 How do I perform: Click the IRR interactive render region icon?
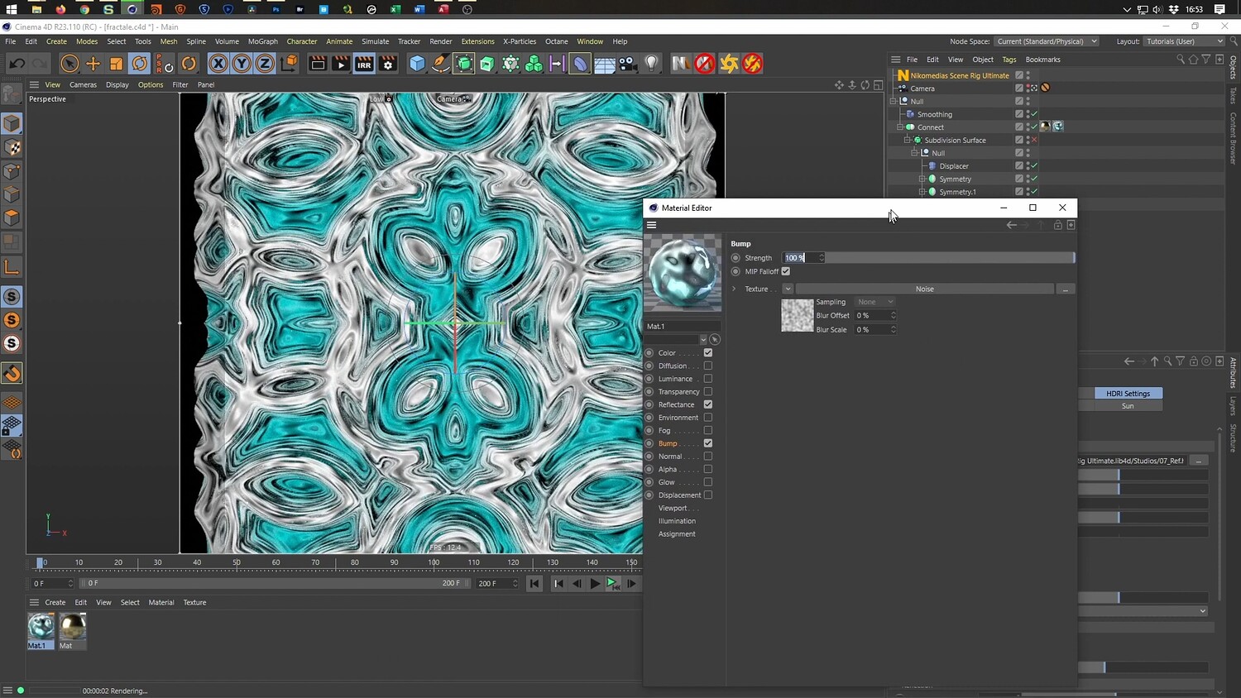coord(364,64)
